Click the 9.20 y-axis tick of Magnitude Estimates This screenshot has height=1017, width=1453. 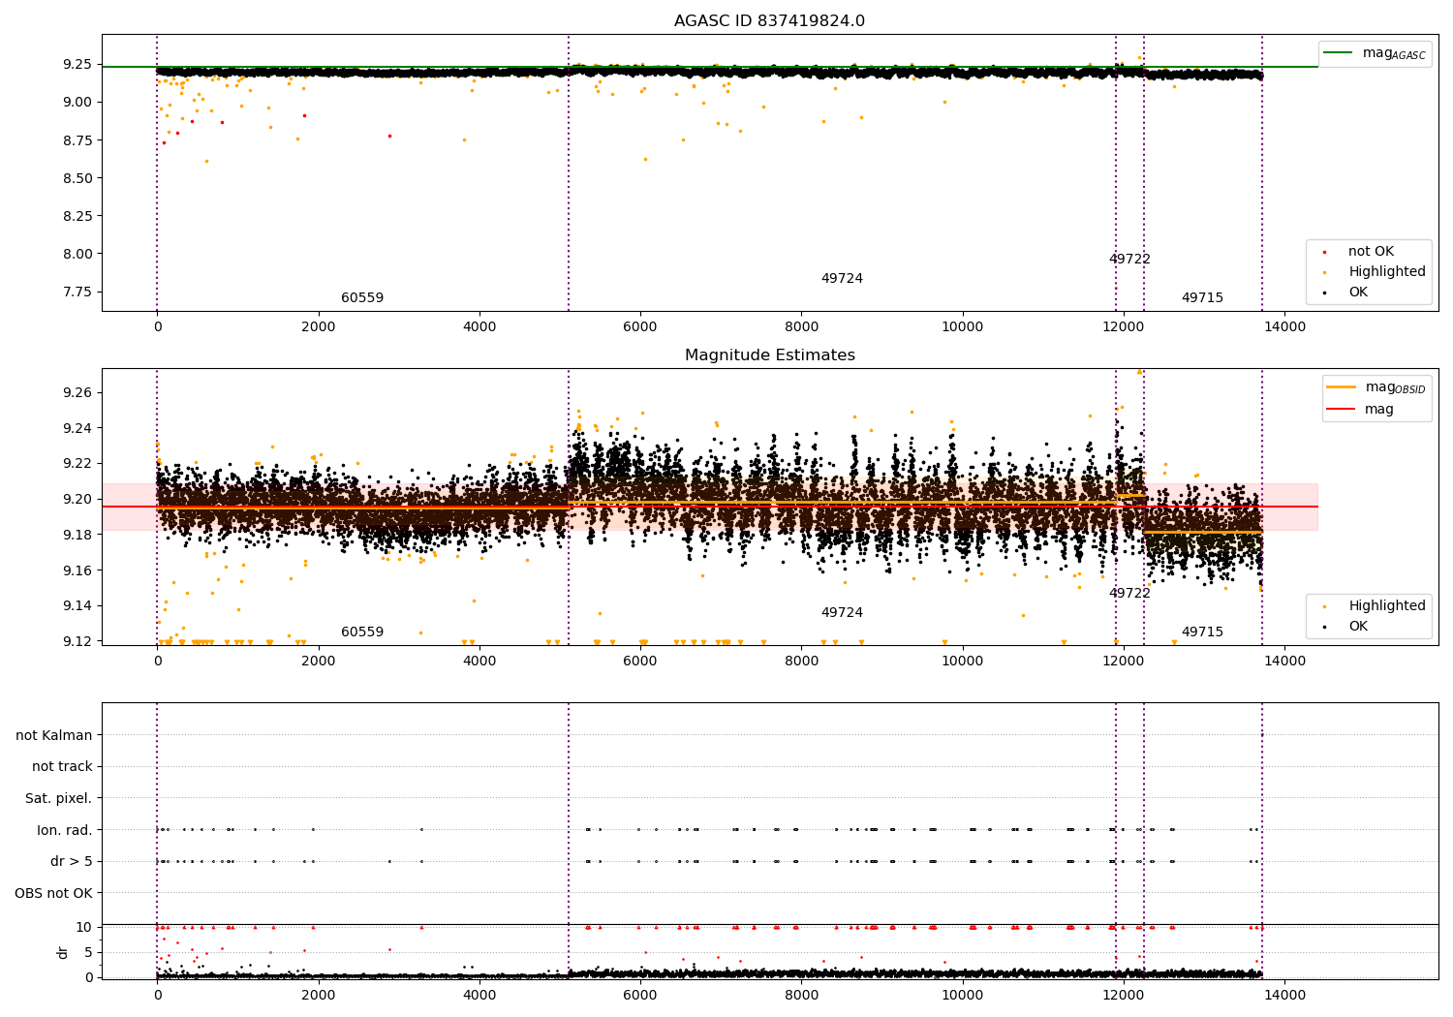point(77,500)
